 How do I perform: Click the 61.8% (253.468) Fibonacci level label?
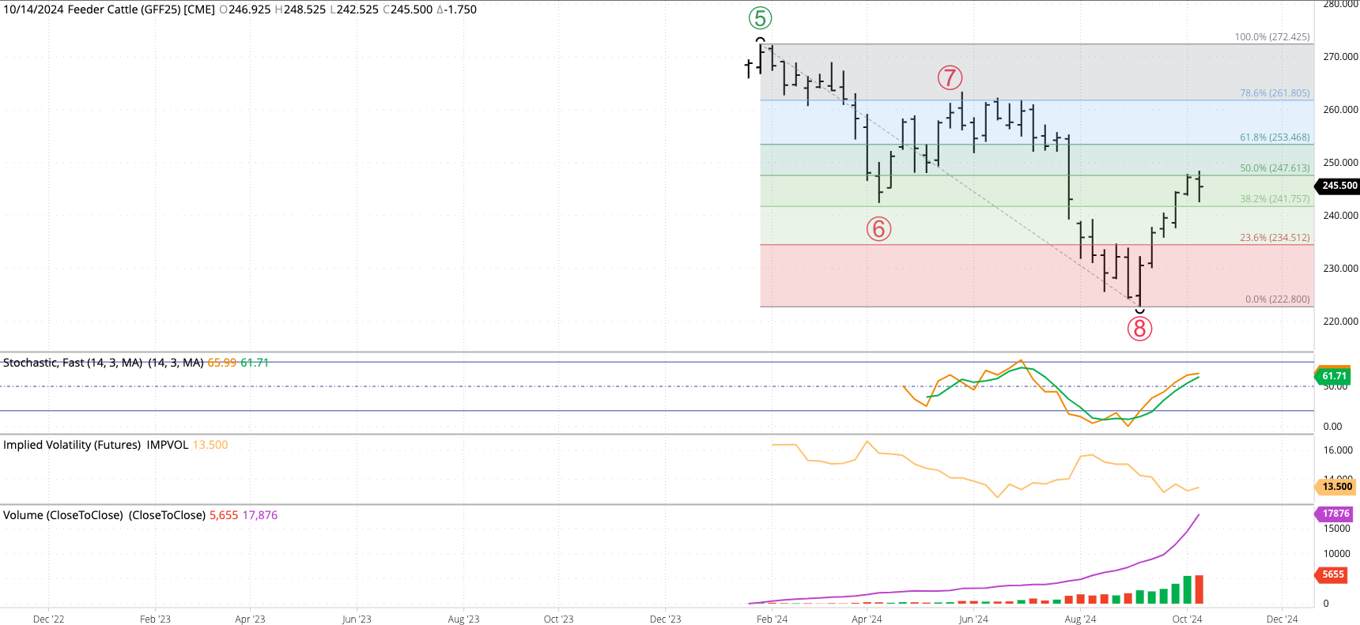[1274, 137]
